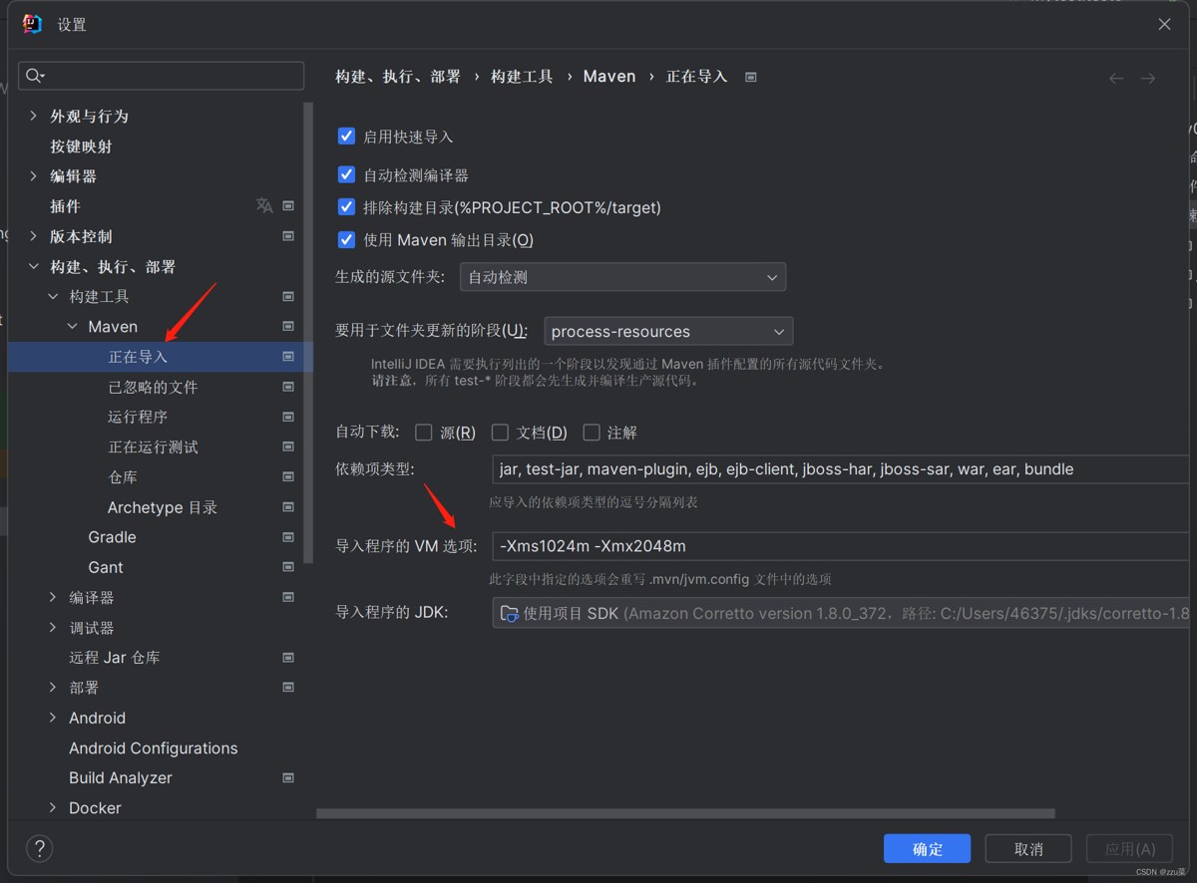1197x883 pixels.
Task: Toggle the 启用快速导入 checkbox
Action: pyautogui.click(x=346, y=136)
